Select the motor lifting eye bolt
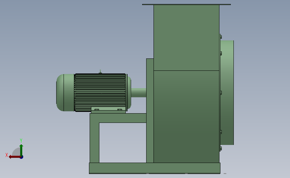 tap(100, 71)
